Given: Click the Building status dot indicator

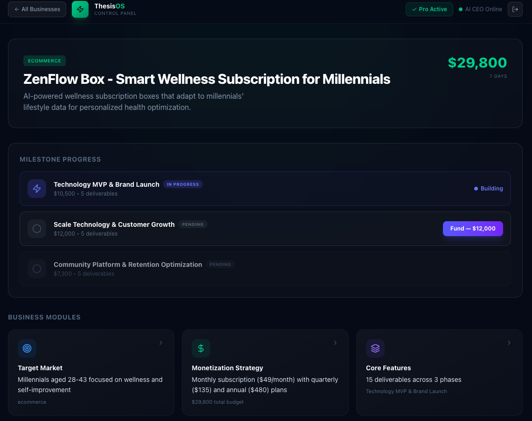Looking at the screenshot, I should coord(475,188).
